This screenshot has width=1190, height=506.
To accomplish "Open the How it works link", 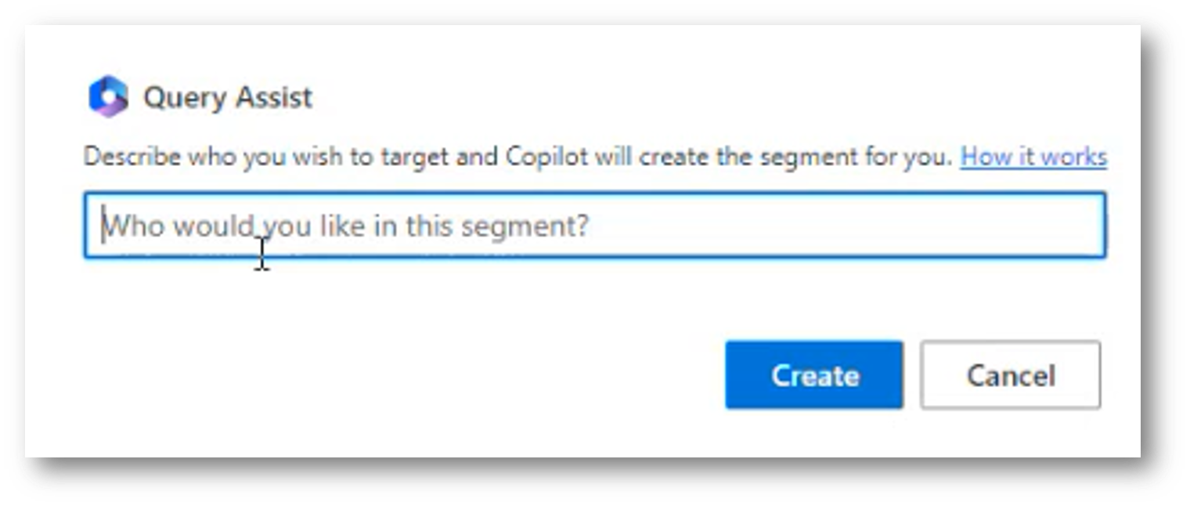I will (x=1033, y=157).
